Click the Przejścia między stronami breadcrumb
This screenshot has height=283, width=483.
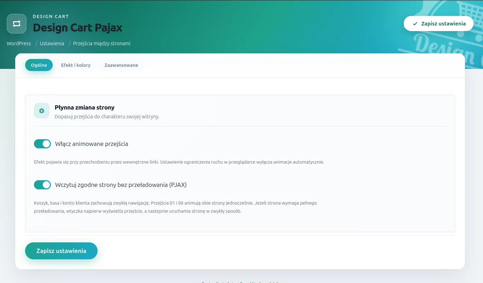[x=102, y=43]
